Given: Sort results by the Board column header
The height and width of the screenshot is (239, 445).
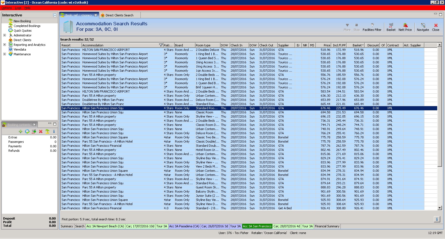Looking at the screenshot, I should [184, 45].
